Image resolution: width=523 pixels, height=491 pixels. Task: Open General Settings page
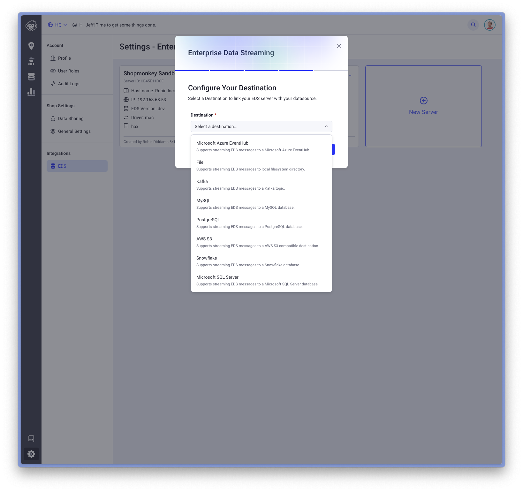point(77,131)
